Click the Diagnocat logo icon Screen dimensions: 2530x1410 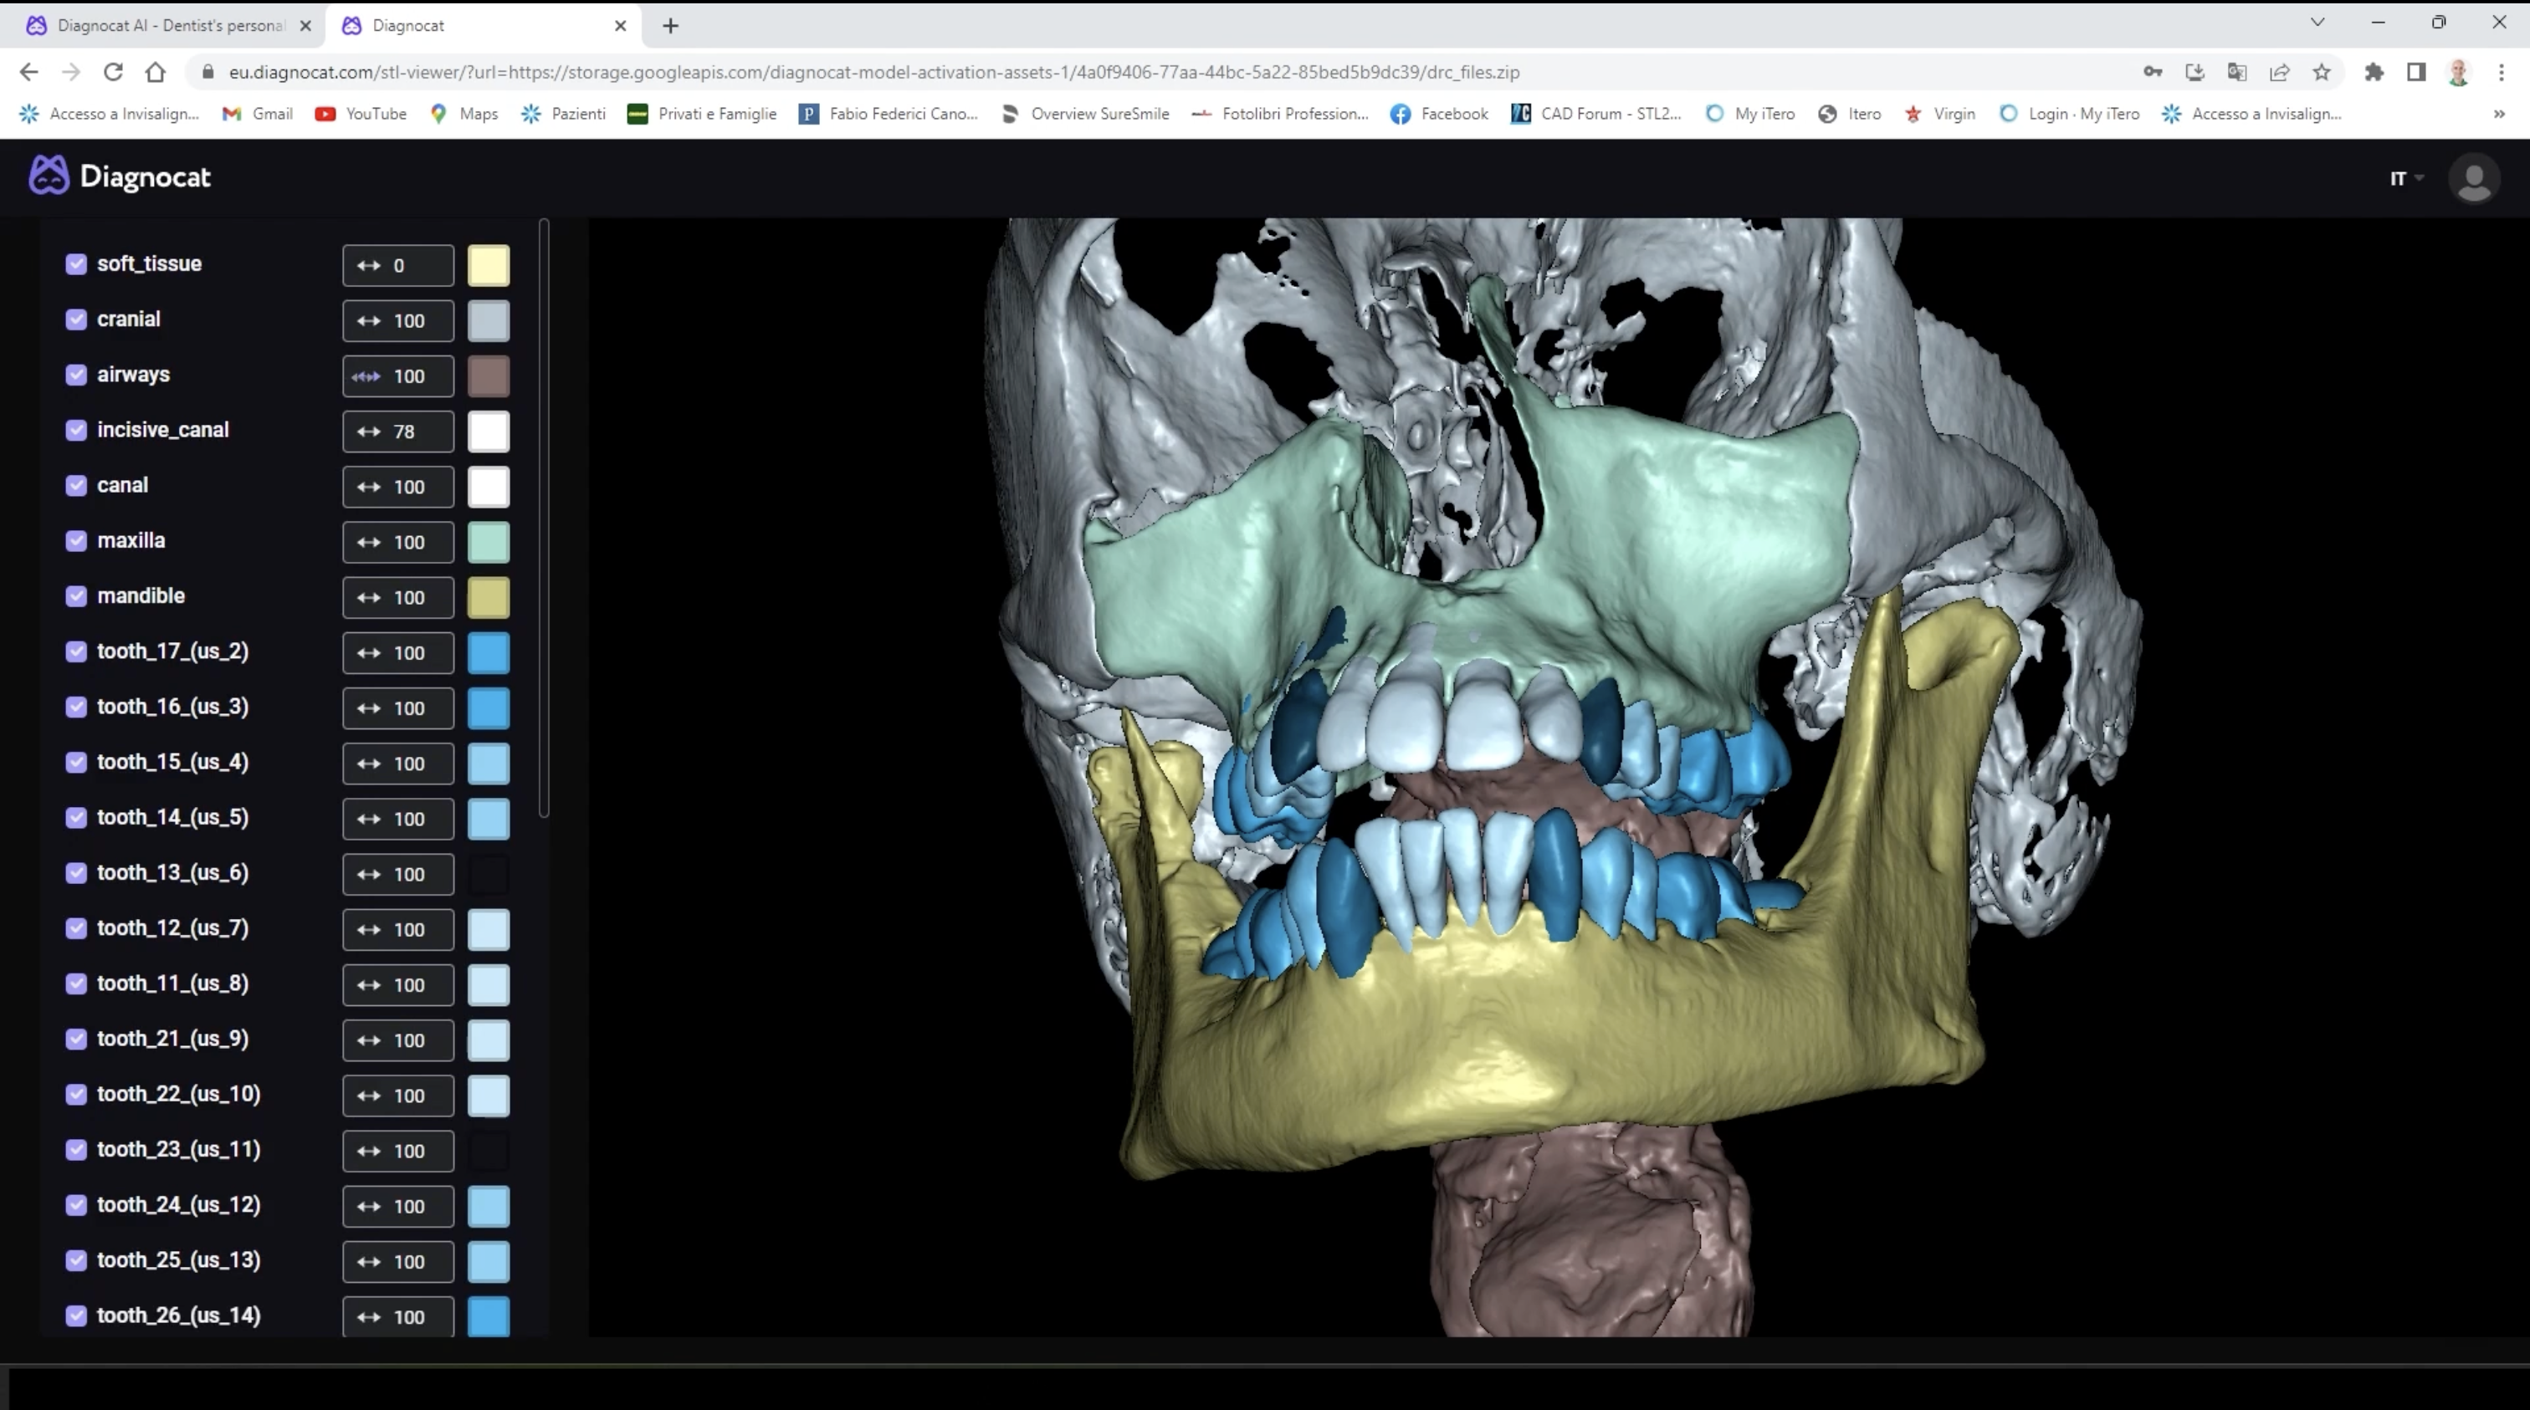[x=49, y=176]
